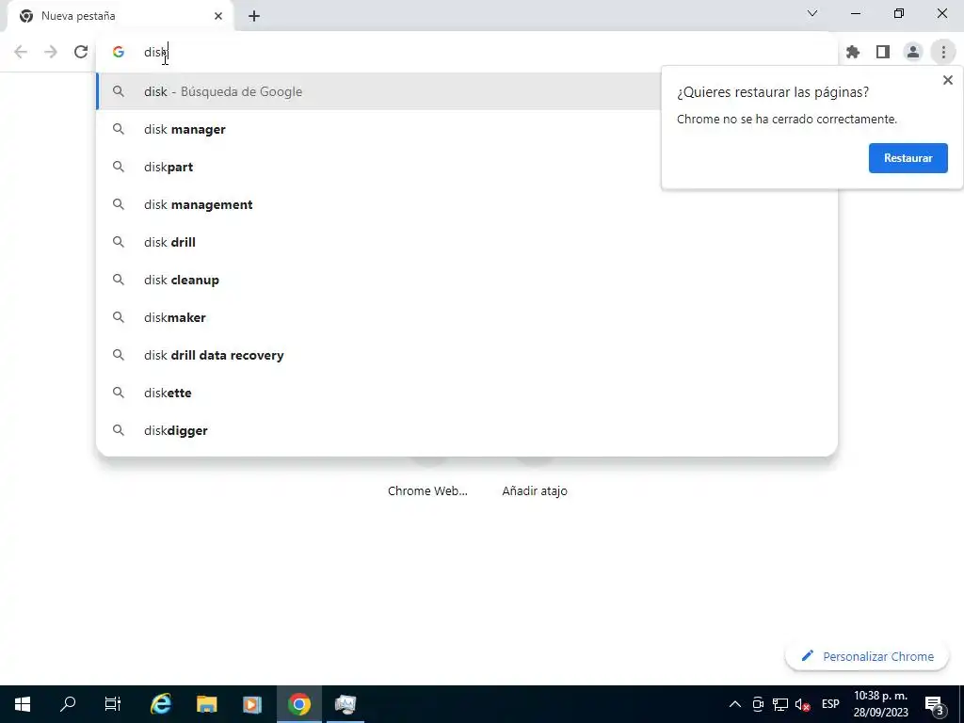Choose the 'diskette' suggestion
This screenshot has width=964, height=723.
click(467, 393)
